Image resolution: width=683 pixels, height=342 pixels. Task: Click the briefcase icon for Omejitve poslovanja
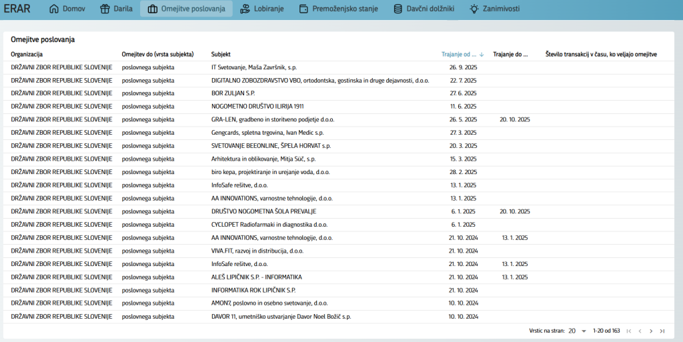coord(153,9)
